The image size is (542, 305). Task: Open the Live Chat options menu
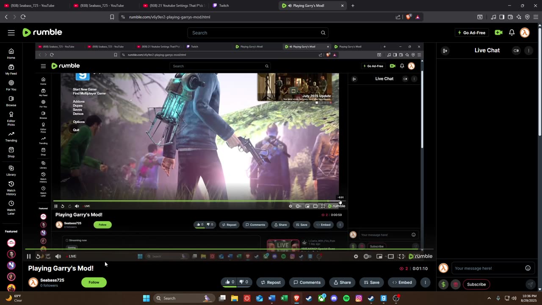[x=528, y=50]
